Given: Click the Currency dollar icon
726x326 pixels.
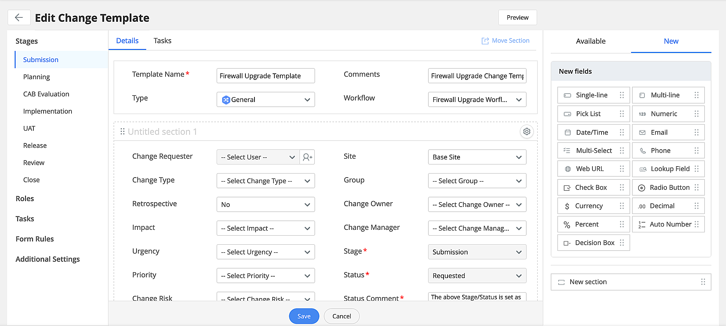Looking at the screenshot, I should (x=567, y=206).
